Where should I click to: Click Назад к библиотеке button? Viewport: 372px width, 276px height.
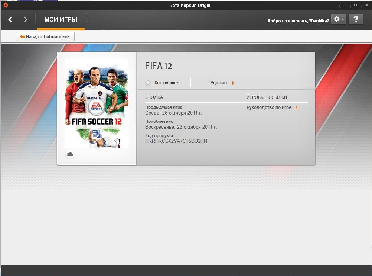coord(45,36)
